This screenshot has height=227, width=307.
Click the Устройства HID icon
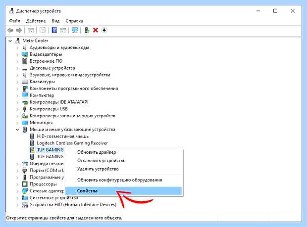click(25, 205)
